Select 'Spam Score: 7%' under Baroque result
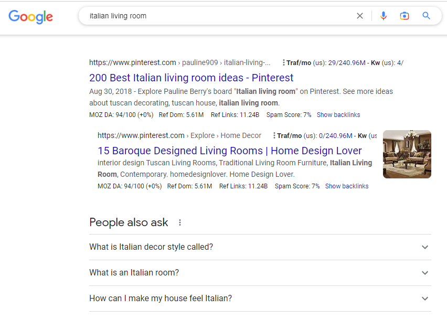447x319 pixels. 297,186
